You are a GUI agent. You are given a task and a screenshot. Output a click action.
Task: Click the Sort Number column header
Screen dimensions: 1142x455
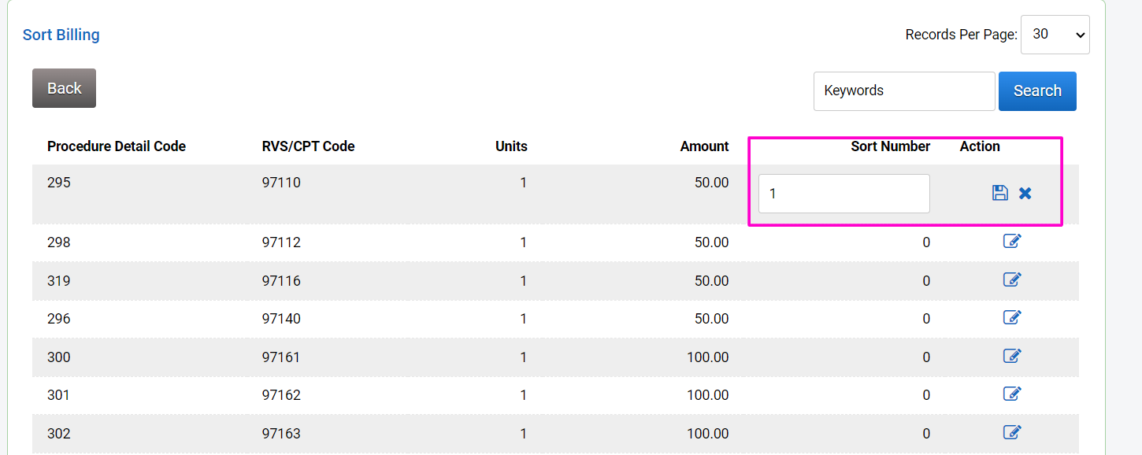[890, 146]
